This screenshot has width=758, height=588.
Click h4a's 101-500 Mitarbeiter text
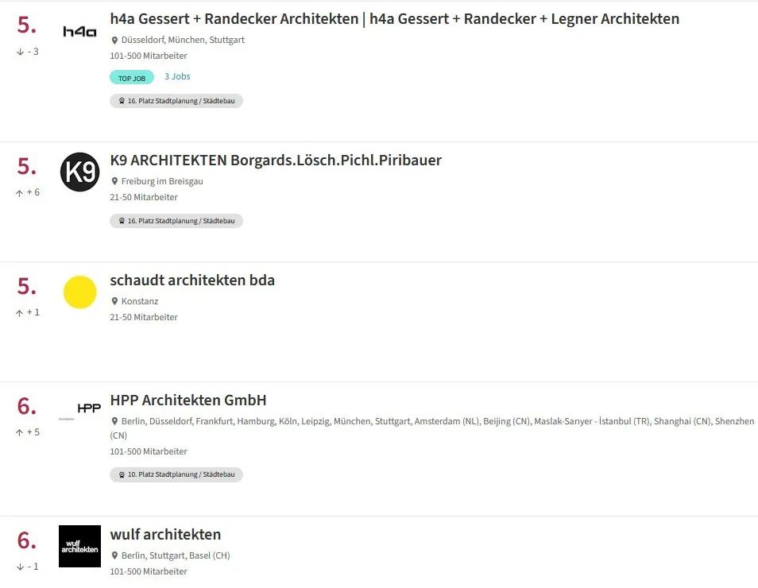[149, 56]
